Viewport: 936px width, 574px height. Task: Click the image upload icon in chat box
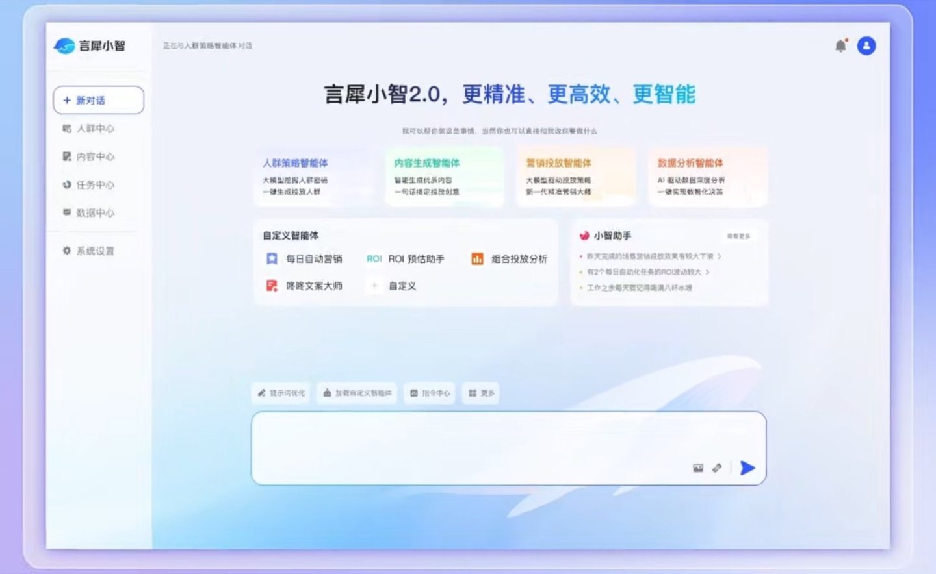coord(698,468)
